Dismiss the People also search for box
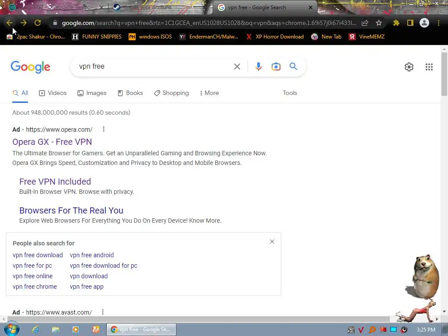Screen dimensions: 448x336 272,241
